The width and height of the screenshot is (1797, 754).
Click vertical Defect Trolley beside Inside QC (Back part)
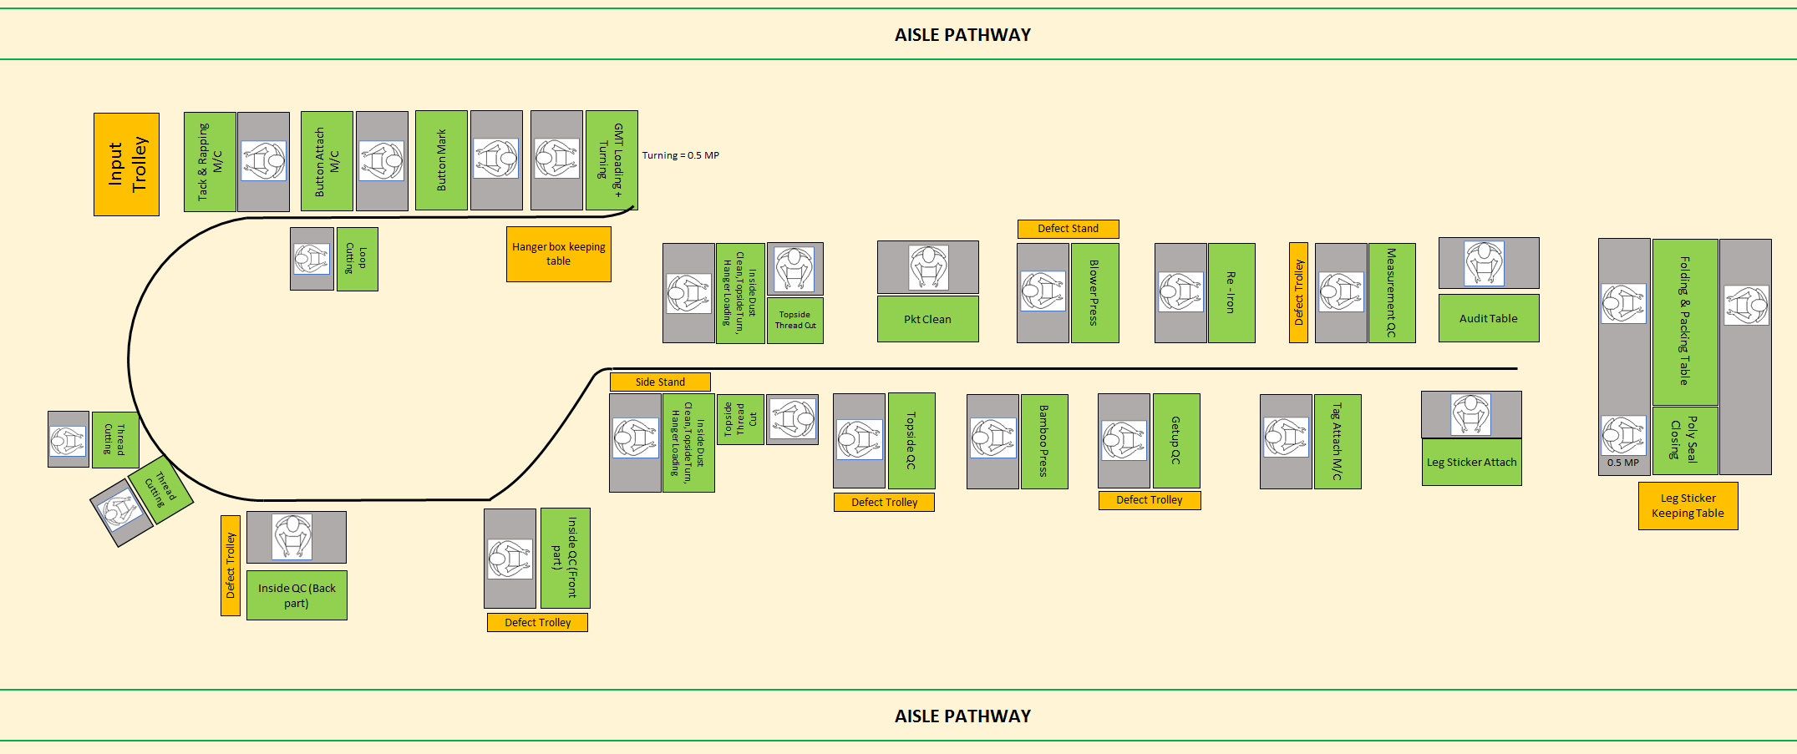click(x=231, y=565)
